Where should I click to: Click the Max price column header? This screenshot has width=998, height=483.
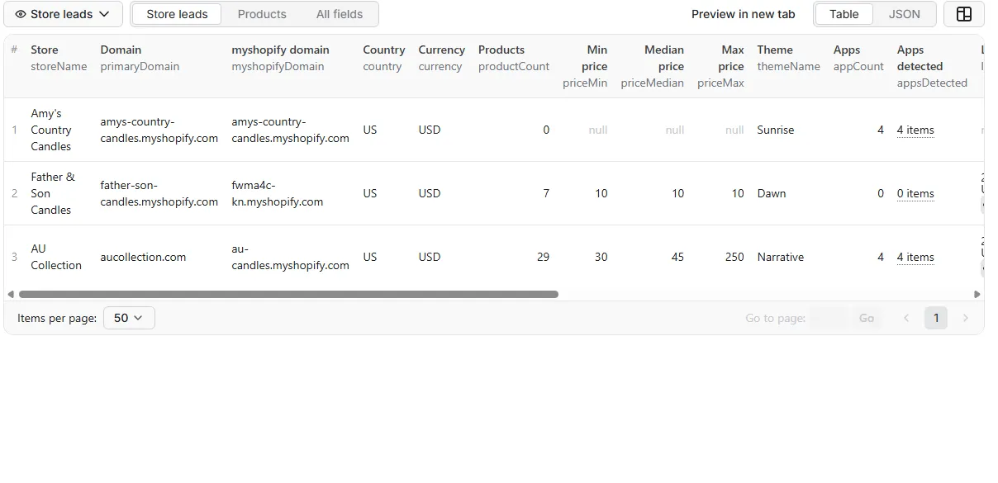tap(720, 66)
